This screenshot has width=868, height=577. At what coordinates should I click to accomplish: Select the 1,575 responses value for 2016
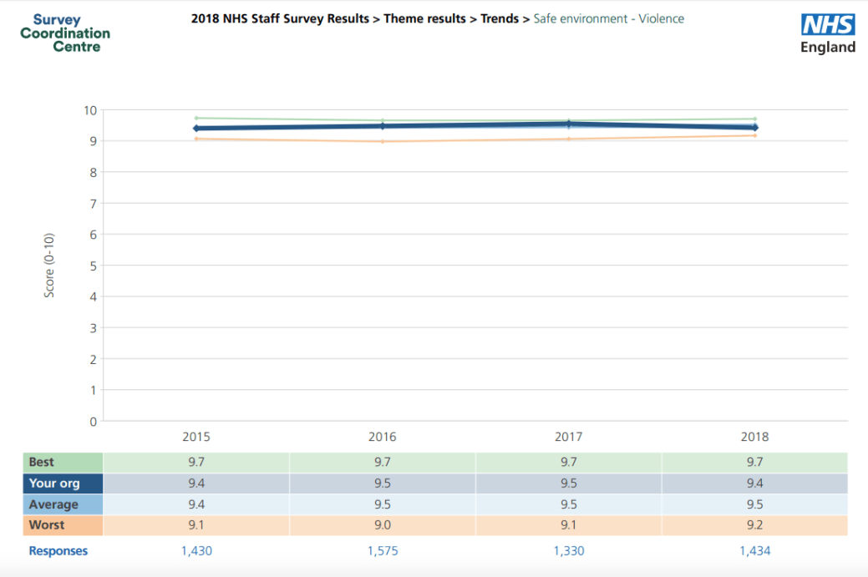pos(383,551)
